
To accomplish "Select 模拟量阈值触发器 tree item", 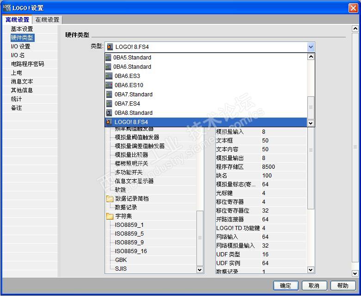I will 137,137.
